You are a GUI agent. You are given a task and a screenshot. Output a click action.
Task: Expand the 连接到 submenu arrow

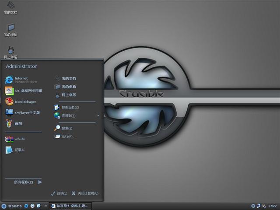(98, 115)
